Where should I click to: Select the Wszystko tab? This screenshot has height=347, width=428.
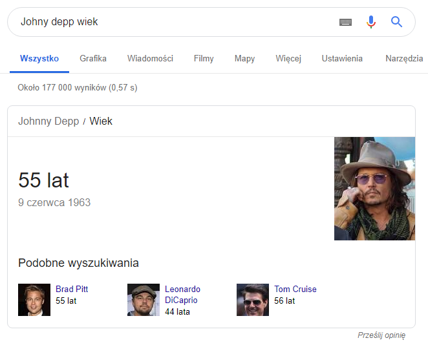click(x=39, y=59)
